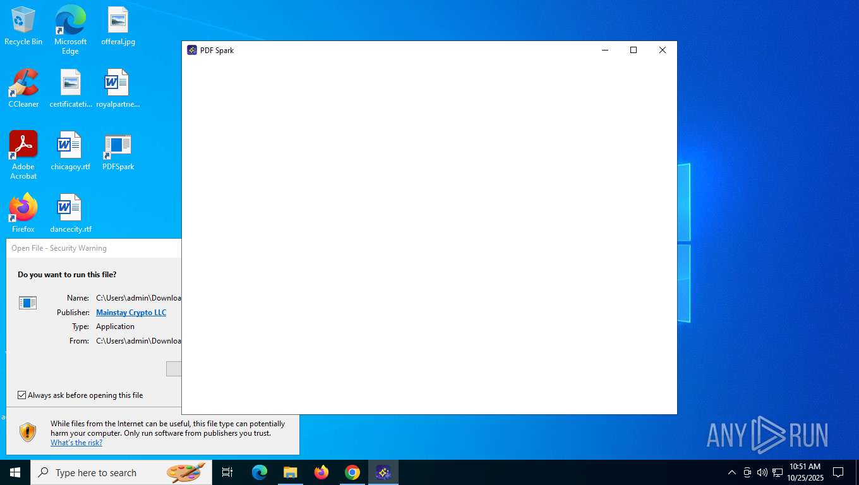Screen dimensions: 859x485
Task: Open the volume control in system tray
Action: click(762, 472)
